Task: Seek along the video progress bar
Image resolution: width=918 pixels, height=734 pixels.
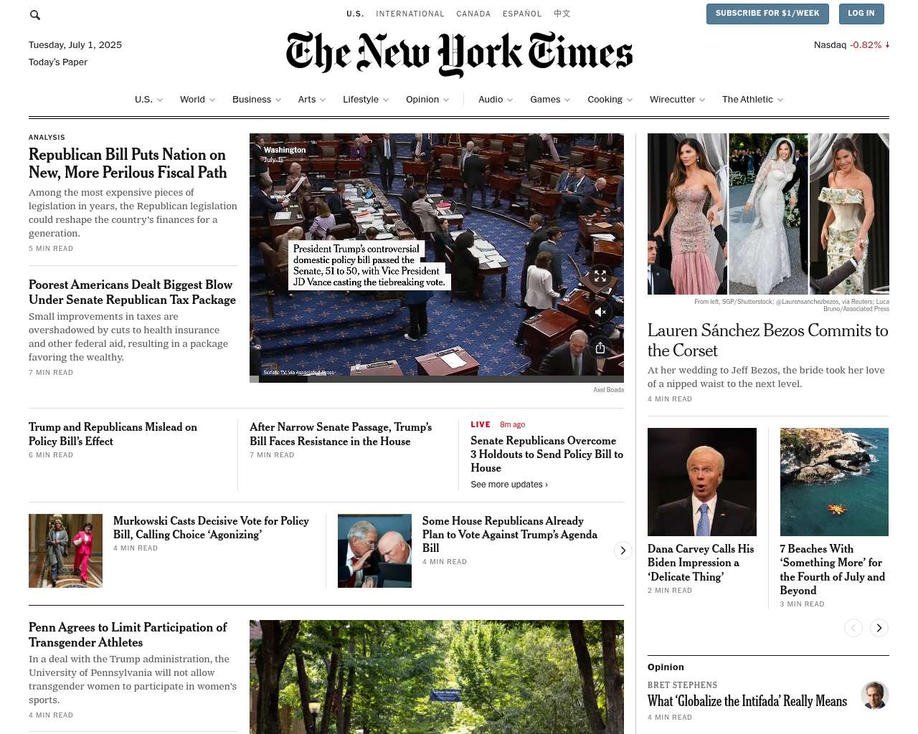Action: tap(437, 379)
